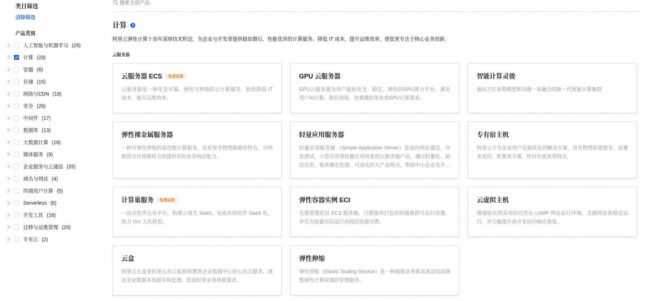Viewport: 647px width, 301px height.
Task: Open the 弹性容器实例 ECI product card
Action: (x=375, y=212)
